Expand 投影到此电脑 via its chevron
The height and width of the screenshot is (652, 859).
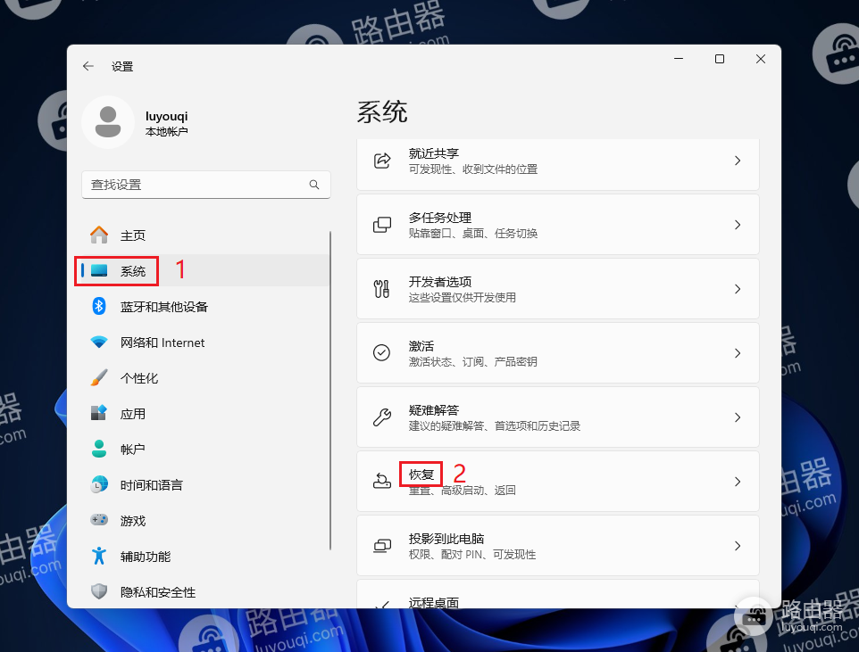(738, 546)
